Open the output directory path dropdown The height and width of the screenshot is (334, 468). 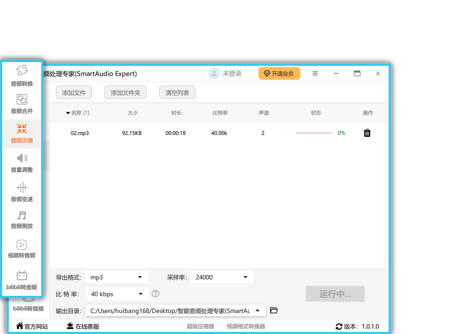tap(258, 311)
